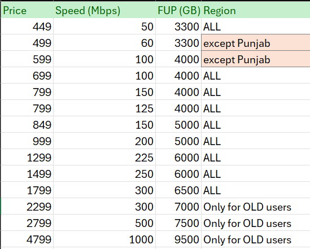Select the FUP cell showing 7500
The height and width of the screenshot is (249, 310).
[x=178, y=223]
